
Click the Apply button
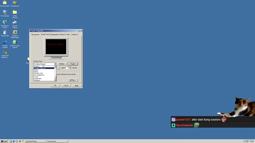pyautogui.click(x=76, y=85)
